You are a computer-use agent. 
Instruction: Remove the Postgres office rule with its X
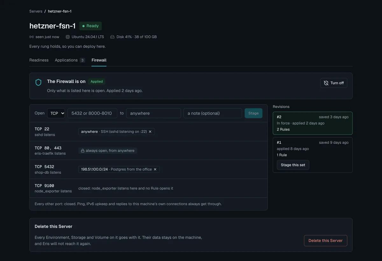155,169
